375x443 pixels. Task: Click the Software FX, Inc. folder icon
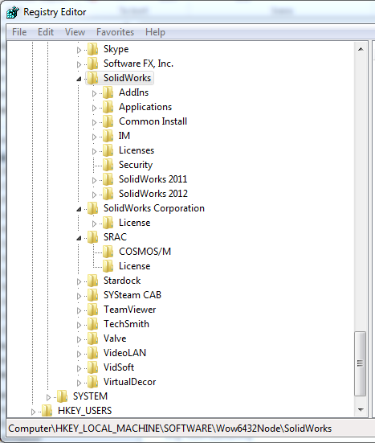(92, 64)
